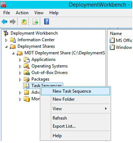The image size is (133, 143).
Task: Choose Refresh from context menu
Action: tap(75, 118)
